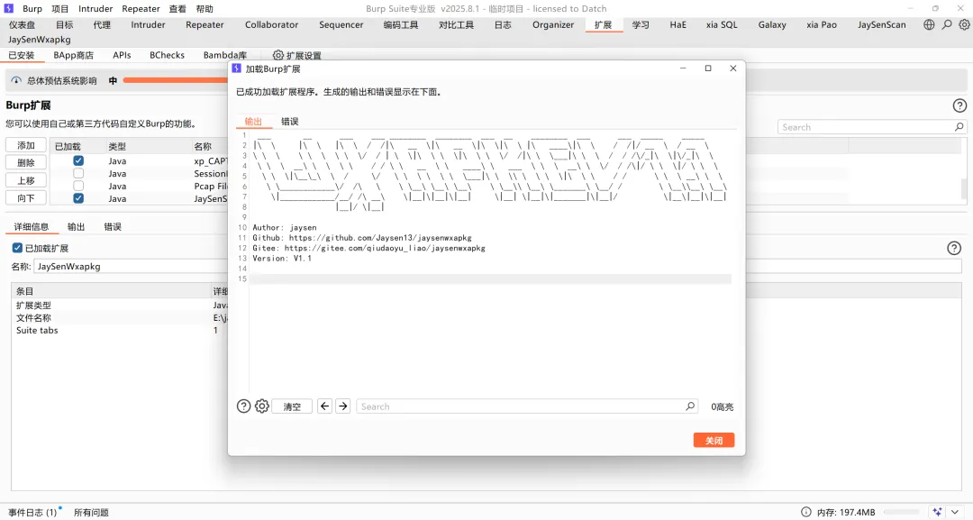The height and width of the screenshot is (520, 973).
Task: Open the settings gear in top toolbar
Action: pyautogui.click(x=964, y=25)
